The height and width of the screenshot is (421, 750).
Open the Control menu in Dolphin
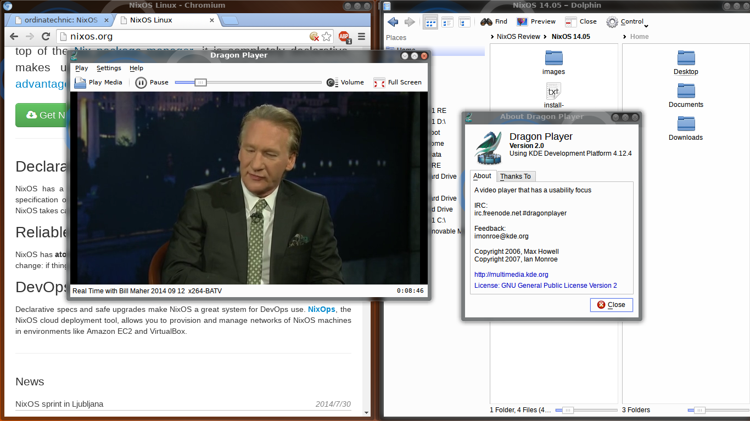pyautogui.click(x=627, y=22)
